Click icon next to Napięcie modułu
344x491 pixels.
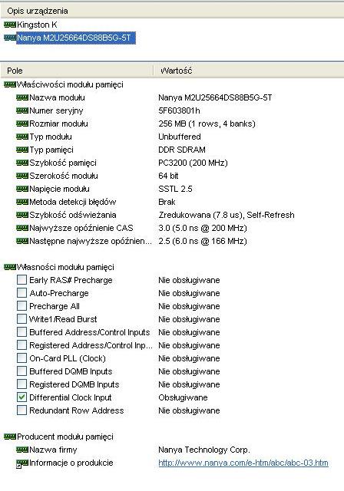(22, 189)
